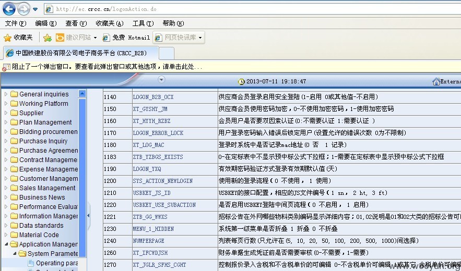Open the LOGON_ERROR_LOCK parameter link
Screen dimensions: 461x271
[158, 133]
